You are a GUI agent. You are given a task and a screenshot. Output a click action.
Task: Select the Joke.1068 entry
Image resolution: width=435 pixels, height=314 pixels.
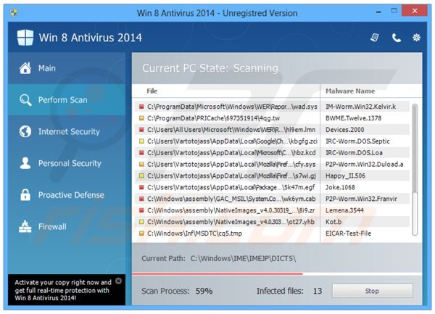click(340, 187)
